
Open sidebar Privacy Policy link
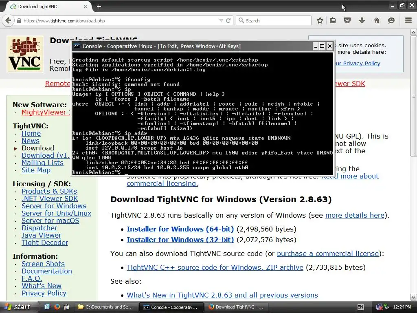44,293
